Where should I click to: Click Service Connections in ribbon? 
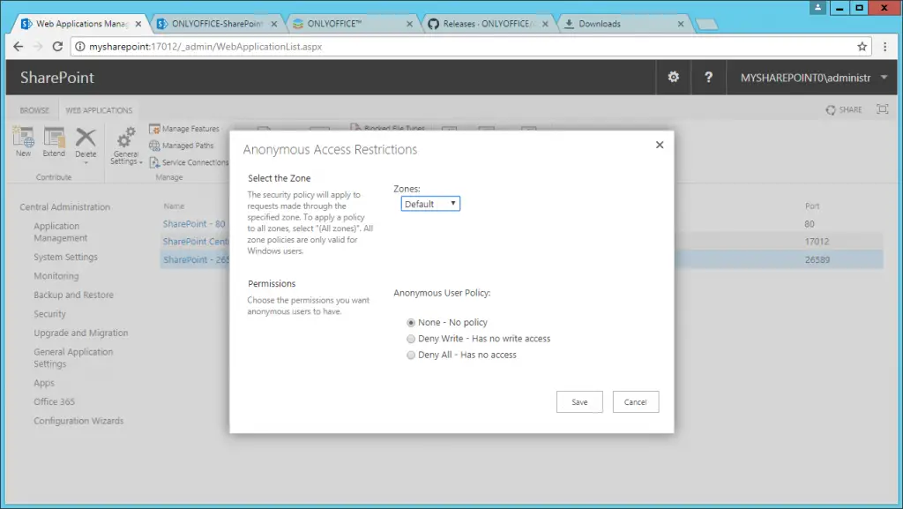tap(189, 162)
